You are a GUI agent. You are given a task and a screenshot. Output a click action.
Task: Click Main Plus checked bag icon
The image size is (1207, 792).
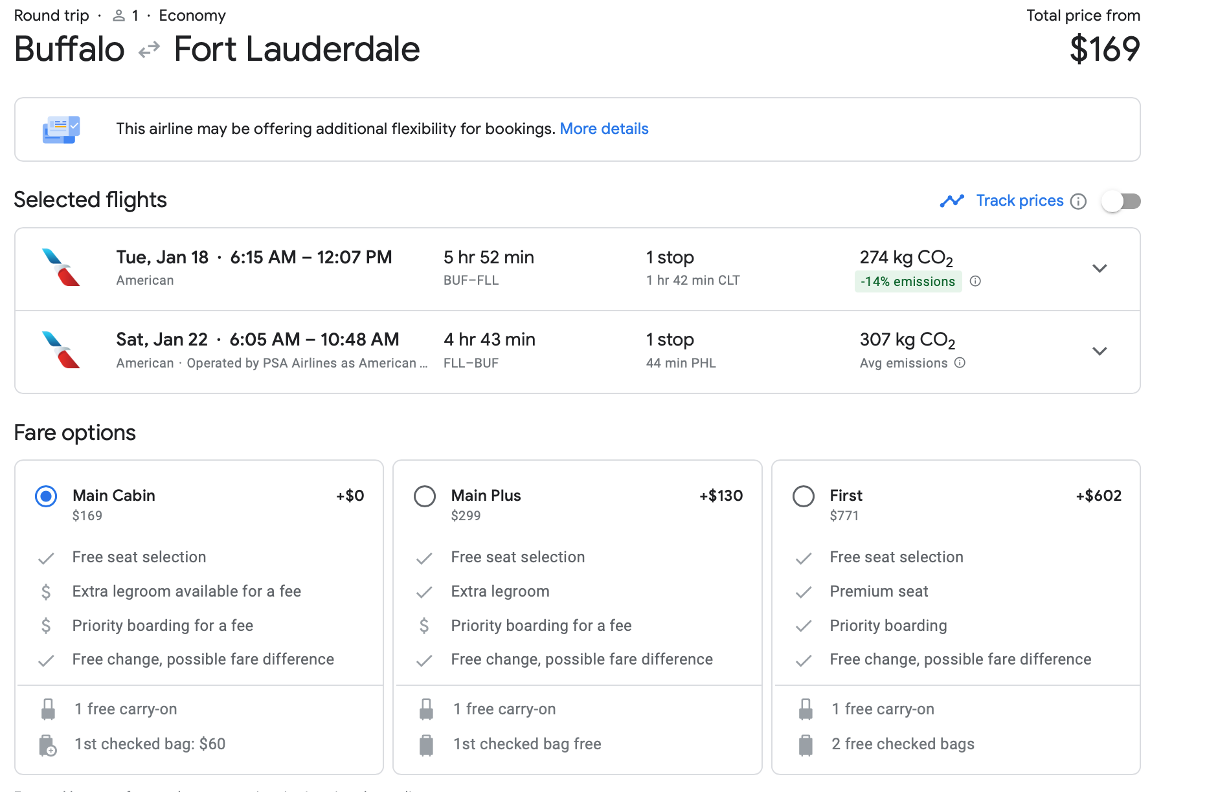pos(426,745)
